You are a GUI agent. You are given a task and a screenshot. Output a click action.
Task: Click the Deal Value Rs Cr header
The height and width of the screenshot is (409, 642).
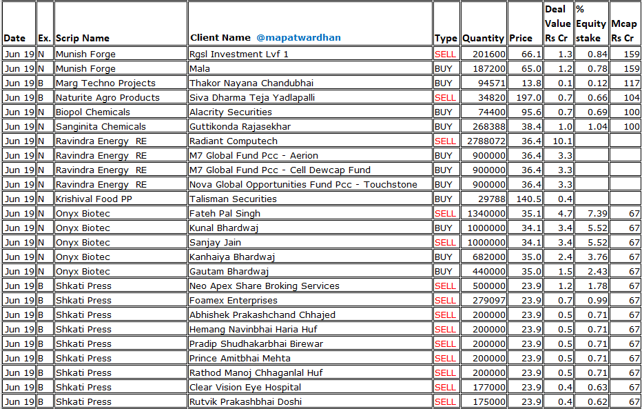(558, 23)
